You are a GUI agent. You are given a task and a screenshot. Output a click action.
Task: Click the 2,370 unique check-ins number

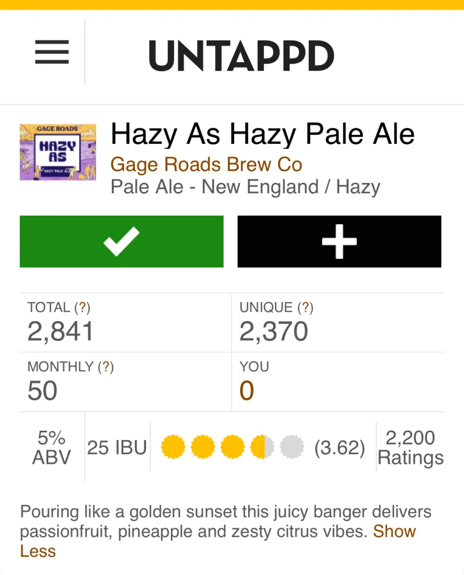[x=274, y=332]
